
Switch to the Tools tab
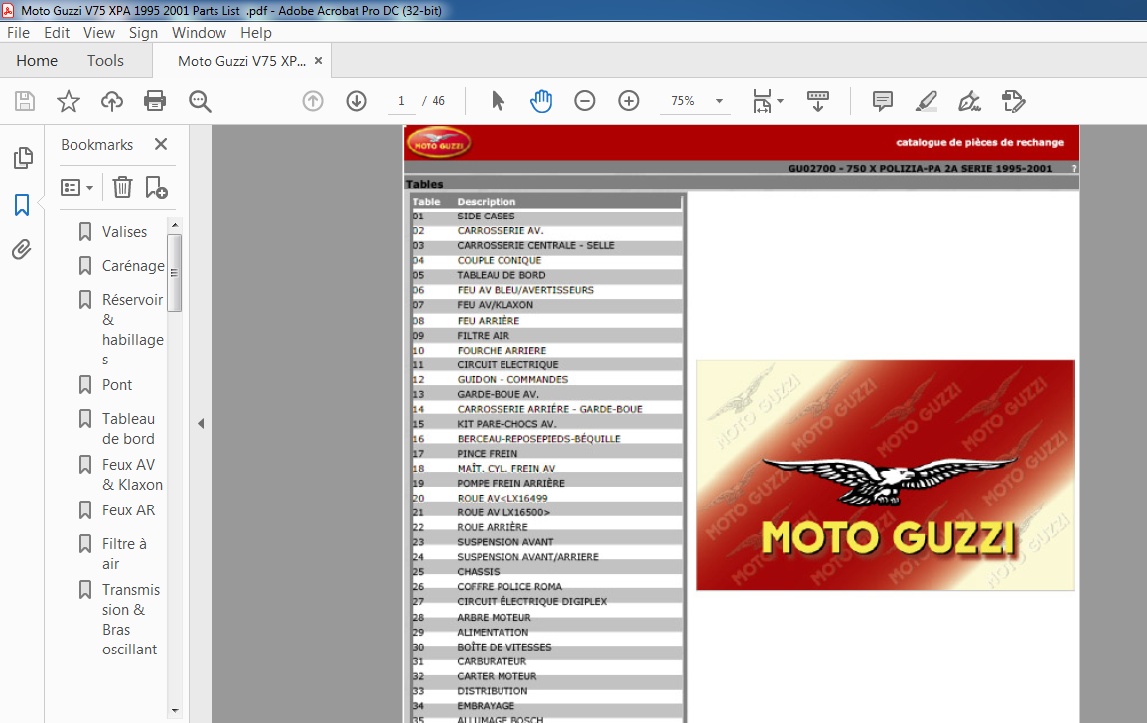click(x=105, y=60)
